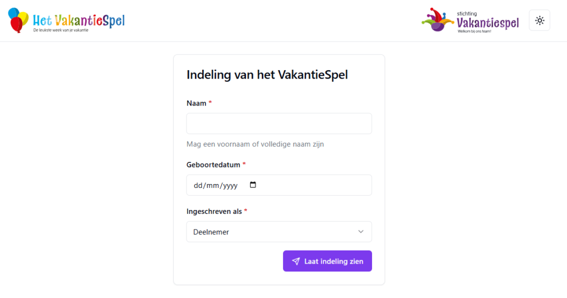Select the yyyy year segment in Geboortedatum
The image size is (567, 298).
pyautogui.click(x=230, y=186)
